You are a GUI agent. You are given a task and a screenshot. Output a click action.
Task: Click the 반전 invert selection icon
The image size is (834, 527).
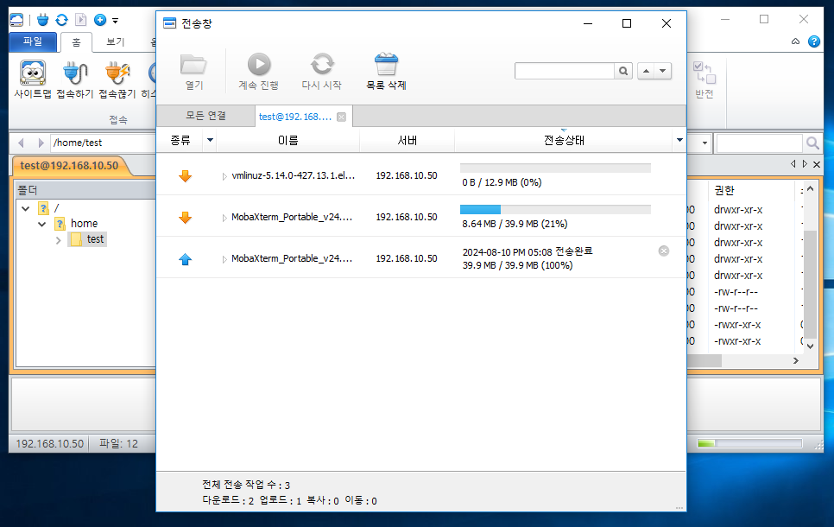point(704,73)
